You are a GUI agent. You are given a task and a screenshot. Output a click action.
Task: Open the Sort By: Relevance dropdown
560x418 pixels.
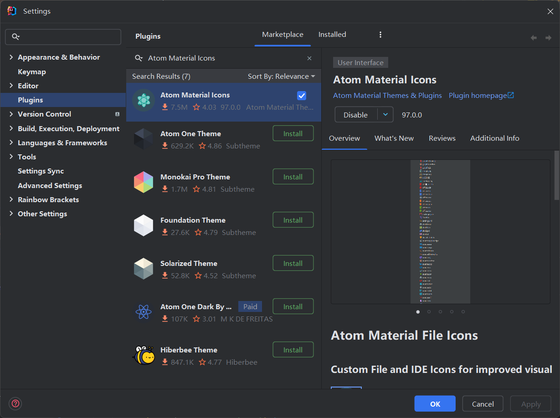pos(282,76)
